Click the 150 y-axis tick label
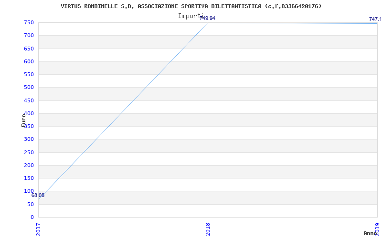This screenshot has width=382, height=238. point(29,178)
